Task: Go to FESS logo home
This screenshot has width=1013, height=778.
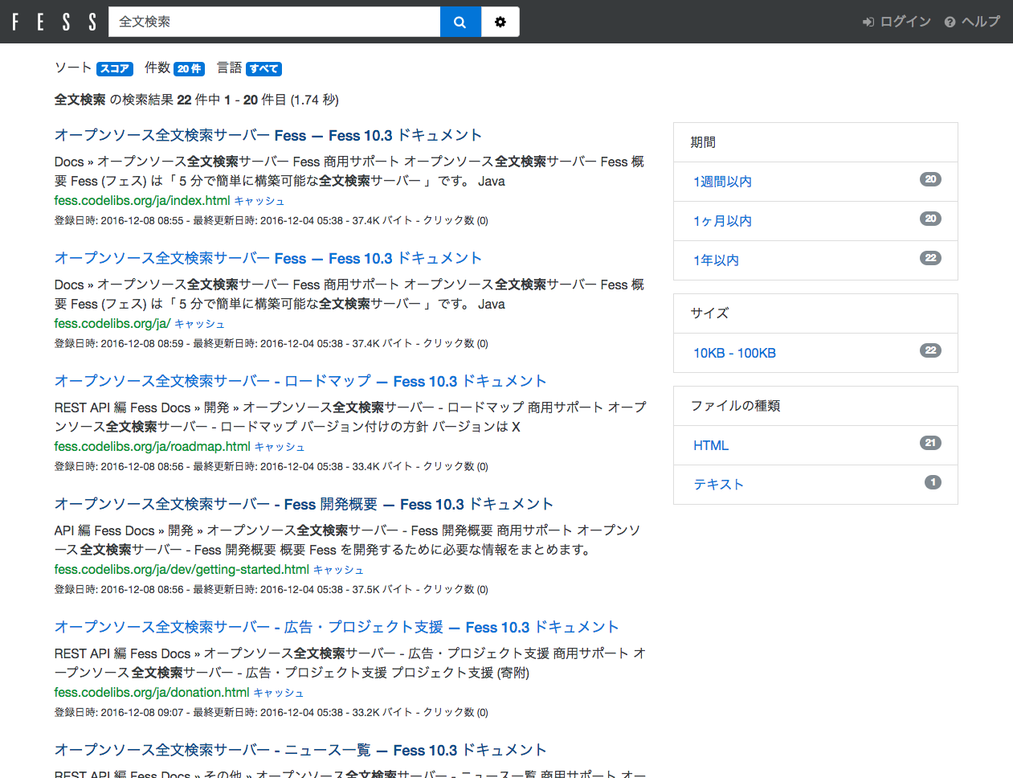Action: point(54,22)
